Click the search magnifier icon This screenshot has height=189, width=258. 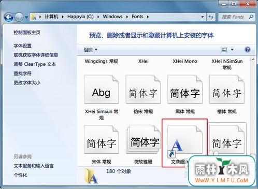pos(251,17)
